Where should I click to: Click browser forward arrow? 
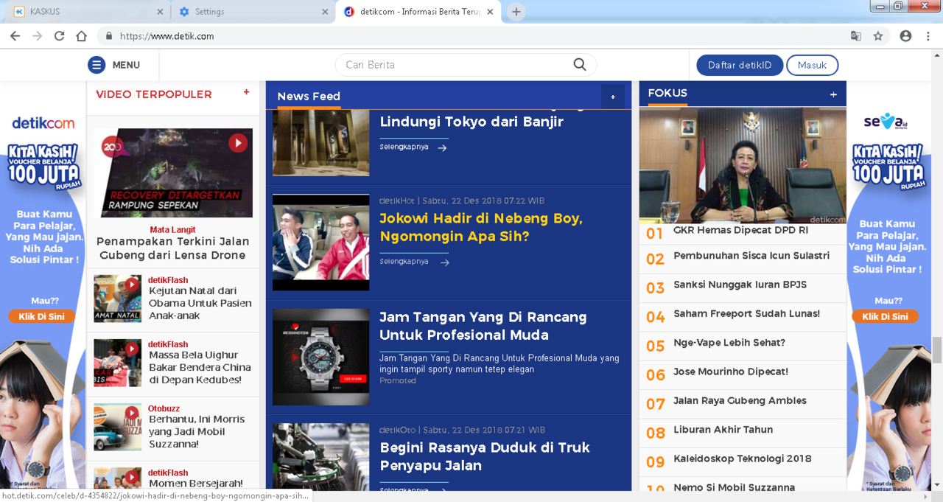click(38, 36)
